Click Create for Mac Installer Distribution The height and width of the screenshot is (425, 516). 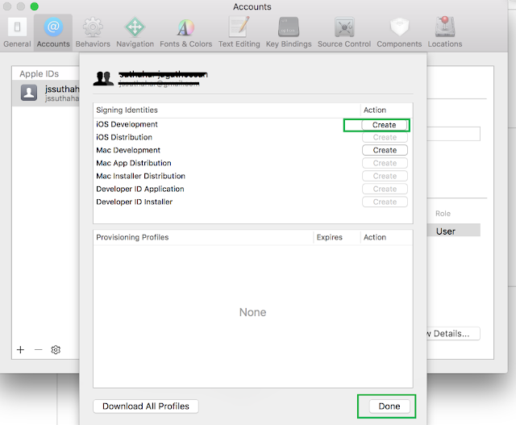pyautogui.click(x=385, y=176)
